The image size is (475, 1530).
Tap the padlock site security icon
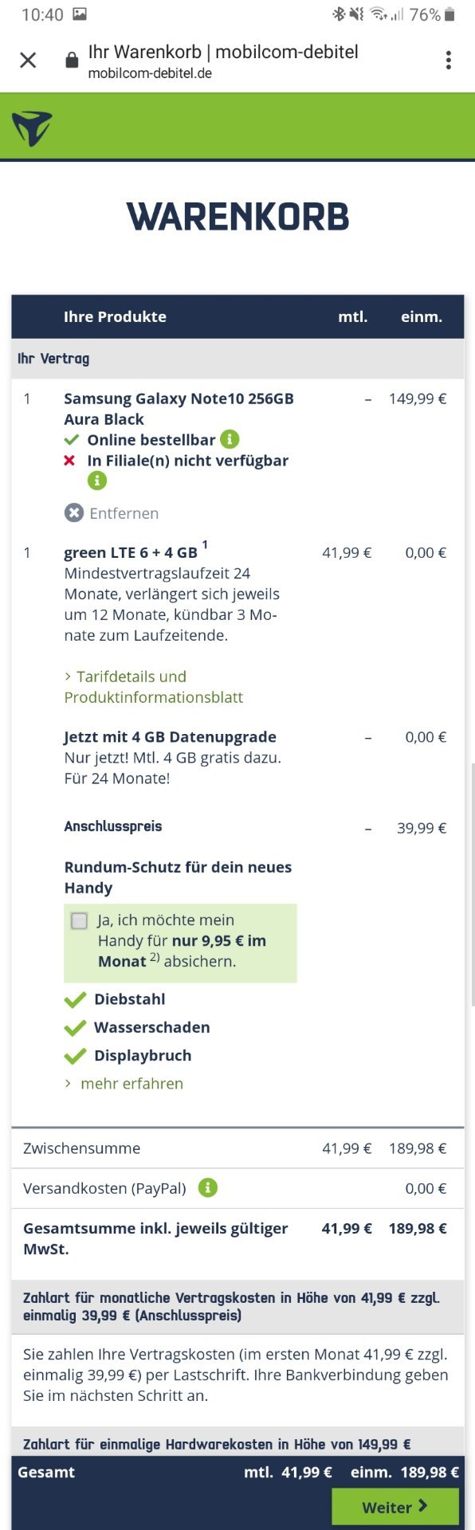pyautogui.click(x=72, y=61)
